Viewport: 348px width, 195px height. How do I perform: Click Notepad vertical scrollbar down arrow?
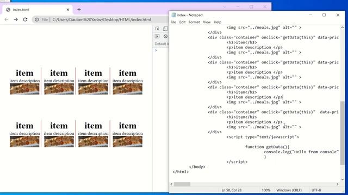click(x=343, y=179)
